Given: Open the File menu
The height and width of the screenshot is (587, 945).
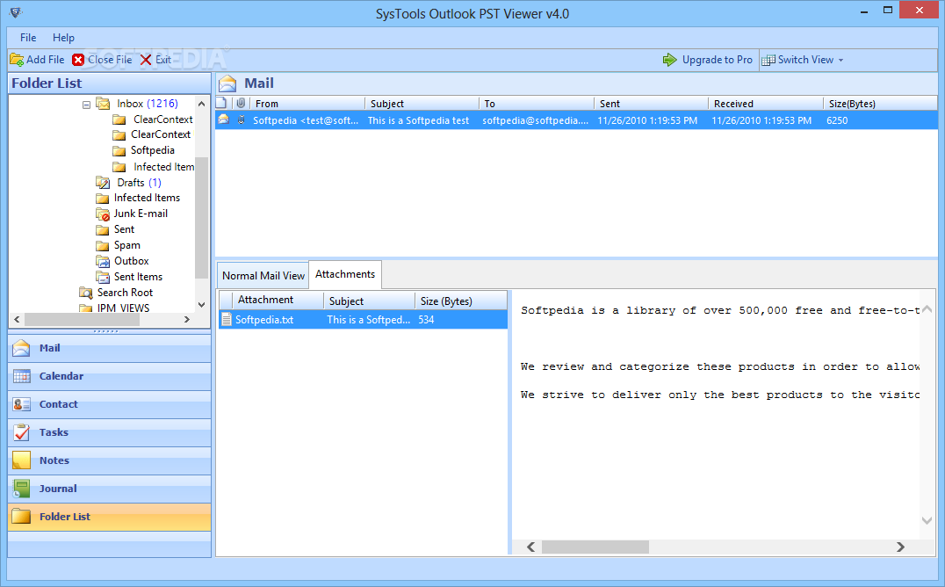Looking at the screenshot, I should pos(28,38).
